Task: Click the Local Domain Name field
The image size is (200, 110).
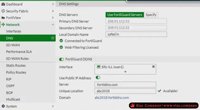Action: (136, 34)
